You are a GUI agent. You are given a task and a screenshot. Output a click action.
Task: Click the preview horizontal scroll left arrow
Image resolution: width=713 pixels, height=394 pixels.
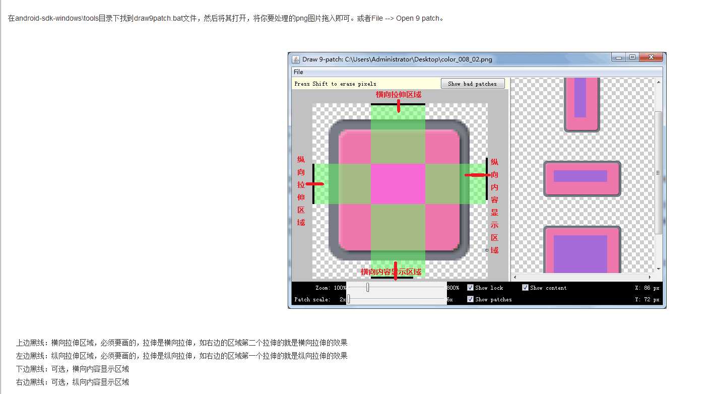point(514,277)
